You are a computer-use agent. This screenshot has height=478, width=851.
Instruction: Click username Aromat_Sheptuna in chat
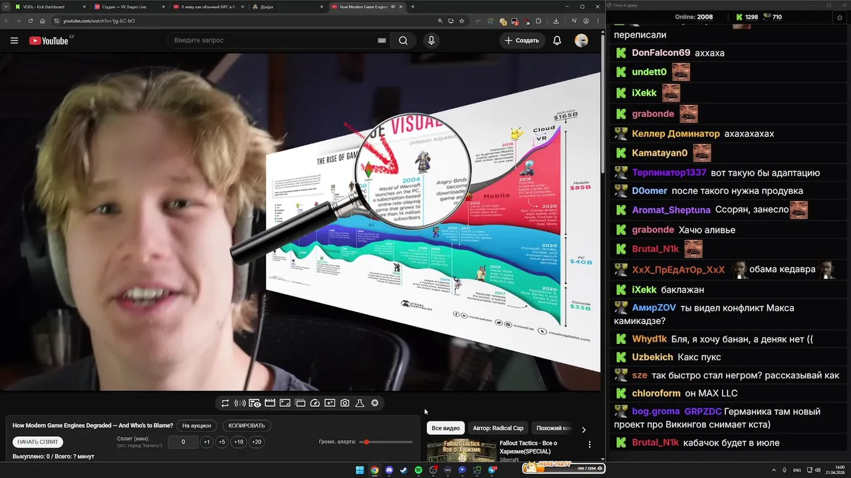click(671, 210)
